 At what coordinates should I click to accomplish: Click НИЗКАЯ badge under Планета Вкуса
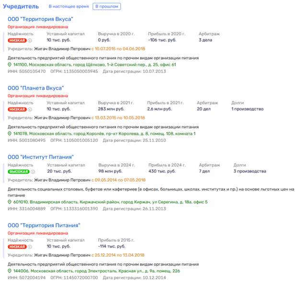coord(17,109)
